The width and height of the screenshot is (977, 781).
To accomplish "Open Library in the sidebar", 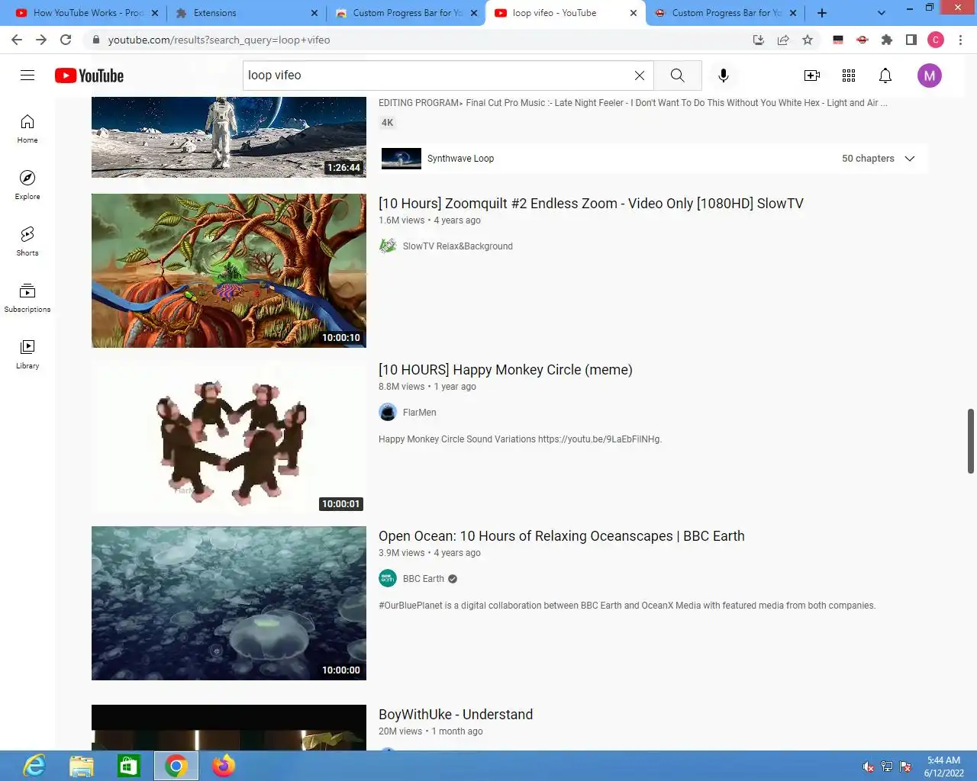I will [27, 355].
